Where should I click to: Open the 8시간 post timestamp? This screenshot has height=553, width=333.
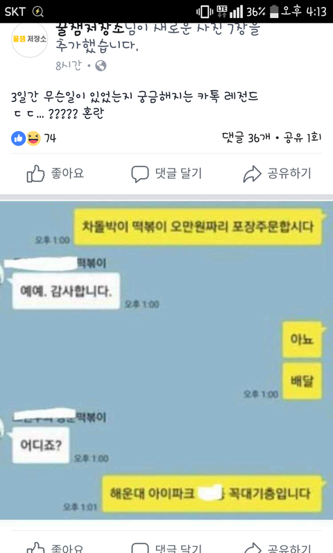[x=69, y=66]
